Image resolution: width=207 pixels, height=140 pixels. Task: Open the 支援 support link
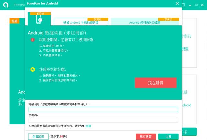tap(88, 126)
